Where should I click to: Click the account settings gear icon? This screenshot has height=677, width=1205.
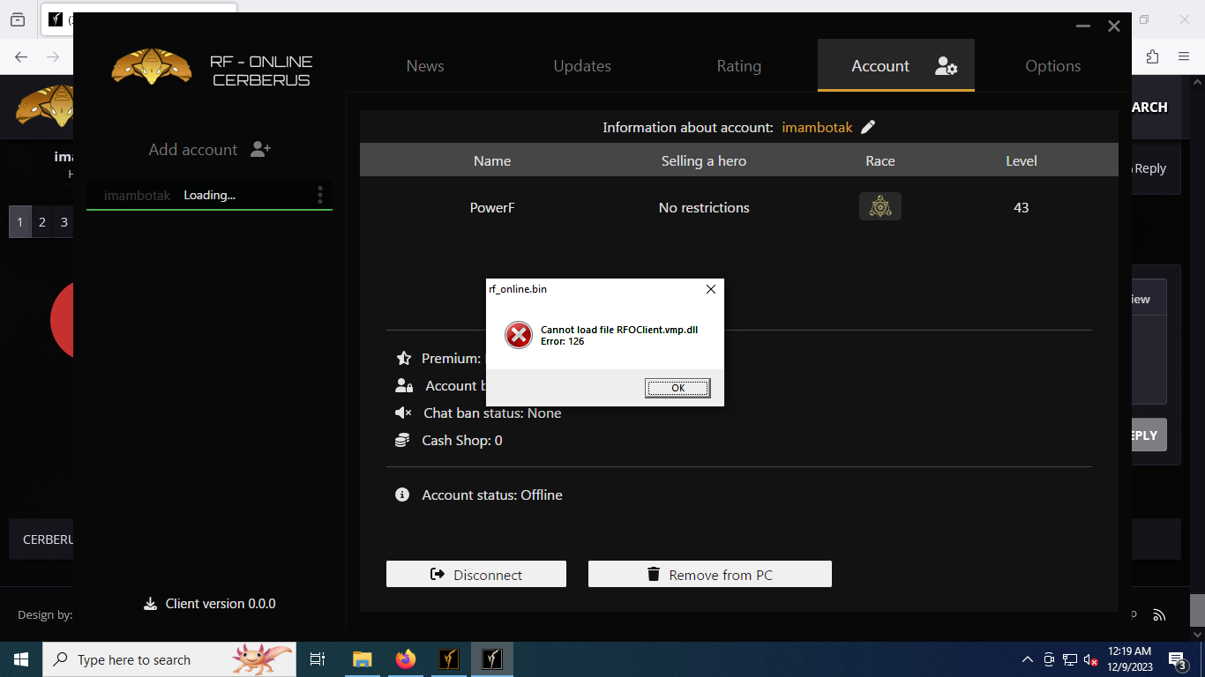(x=947, y=66)
